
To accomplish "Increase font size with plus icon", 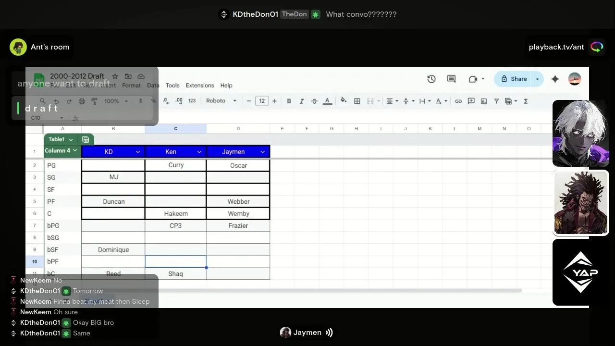I will tap(274, 101).
